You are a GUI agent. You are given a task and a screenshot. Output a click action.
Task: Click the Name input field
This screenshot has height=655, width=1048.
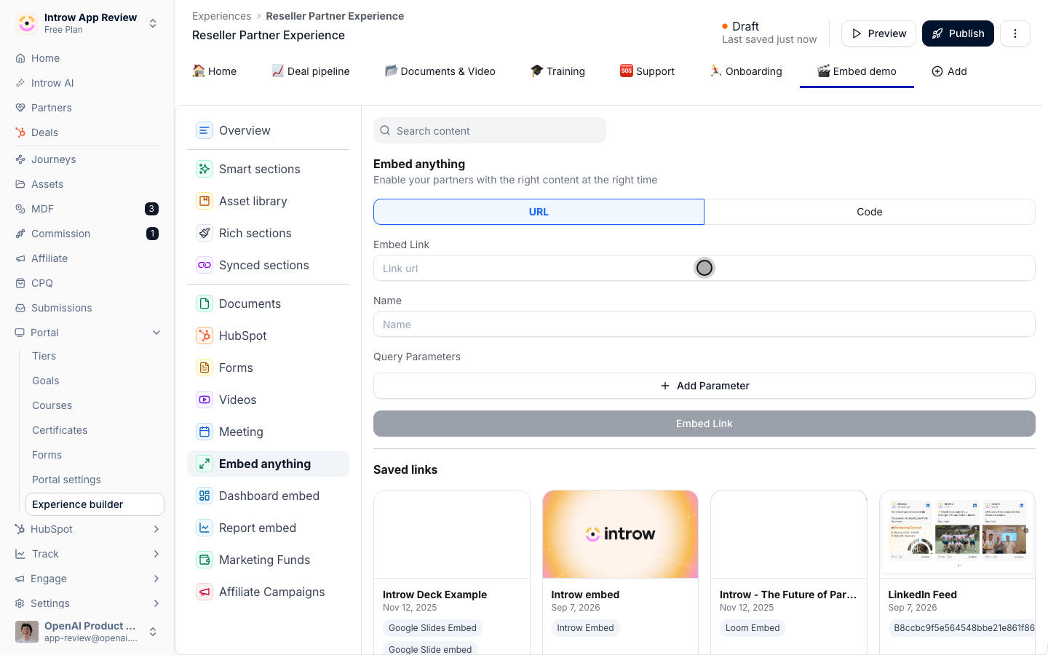[704, 324]
